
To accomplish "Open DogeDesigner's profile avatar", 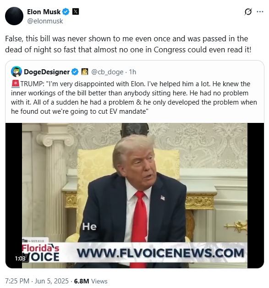I will click(16, 72).
